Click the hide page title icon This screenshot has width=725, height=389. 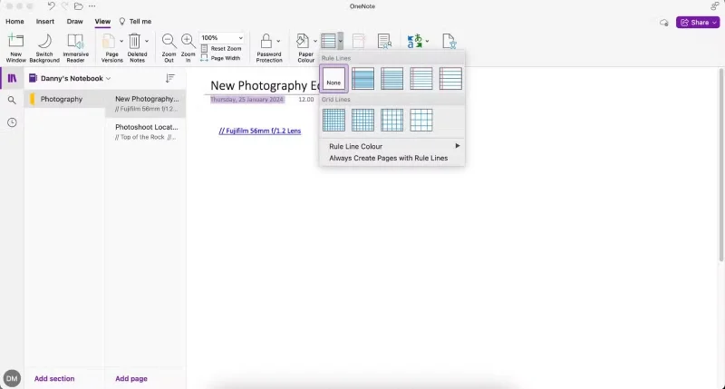click(x=359, y=41)
